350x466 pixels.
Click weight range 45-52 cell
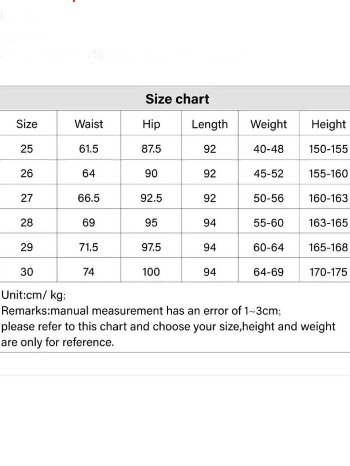point(269,173)
